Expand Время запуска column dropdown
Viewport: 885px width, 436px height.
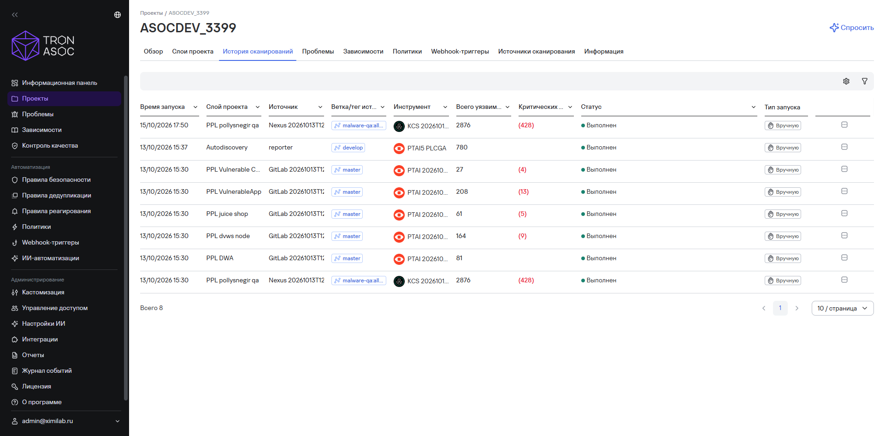pyautogui.click(x=195, y=107)
